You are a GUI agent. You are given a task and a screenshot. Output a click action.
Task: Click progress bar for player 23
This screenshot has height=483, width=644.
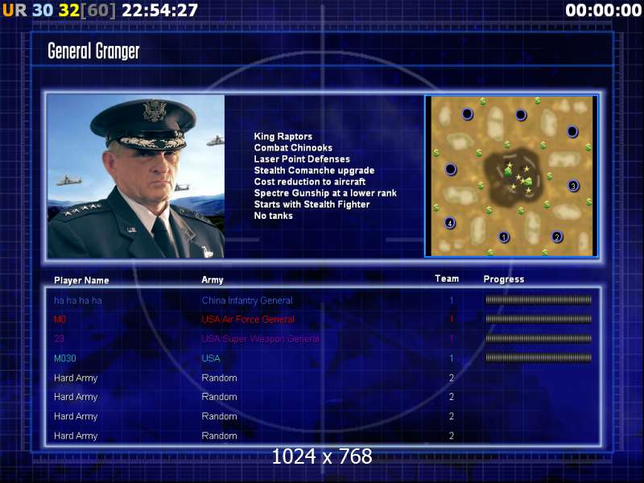539,338
